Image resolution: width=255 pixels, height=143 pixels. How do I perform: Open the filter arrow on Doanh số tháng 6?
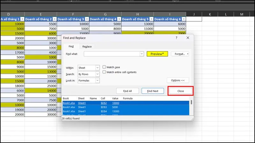click(x=183, y=19)
